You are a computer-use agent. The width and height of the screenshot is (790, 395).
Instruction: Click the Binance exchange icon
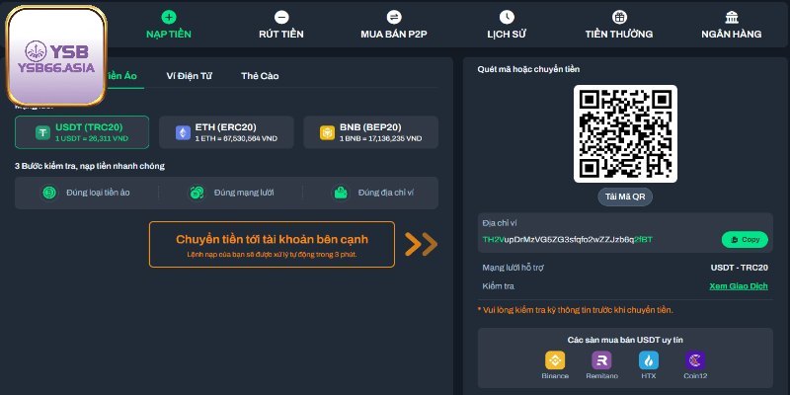point(555,360)
